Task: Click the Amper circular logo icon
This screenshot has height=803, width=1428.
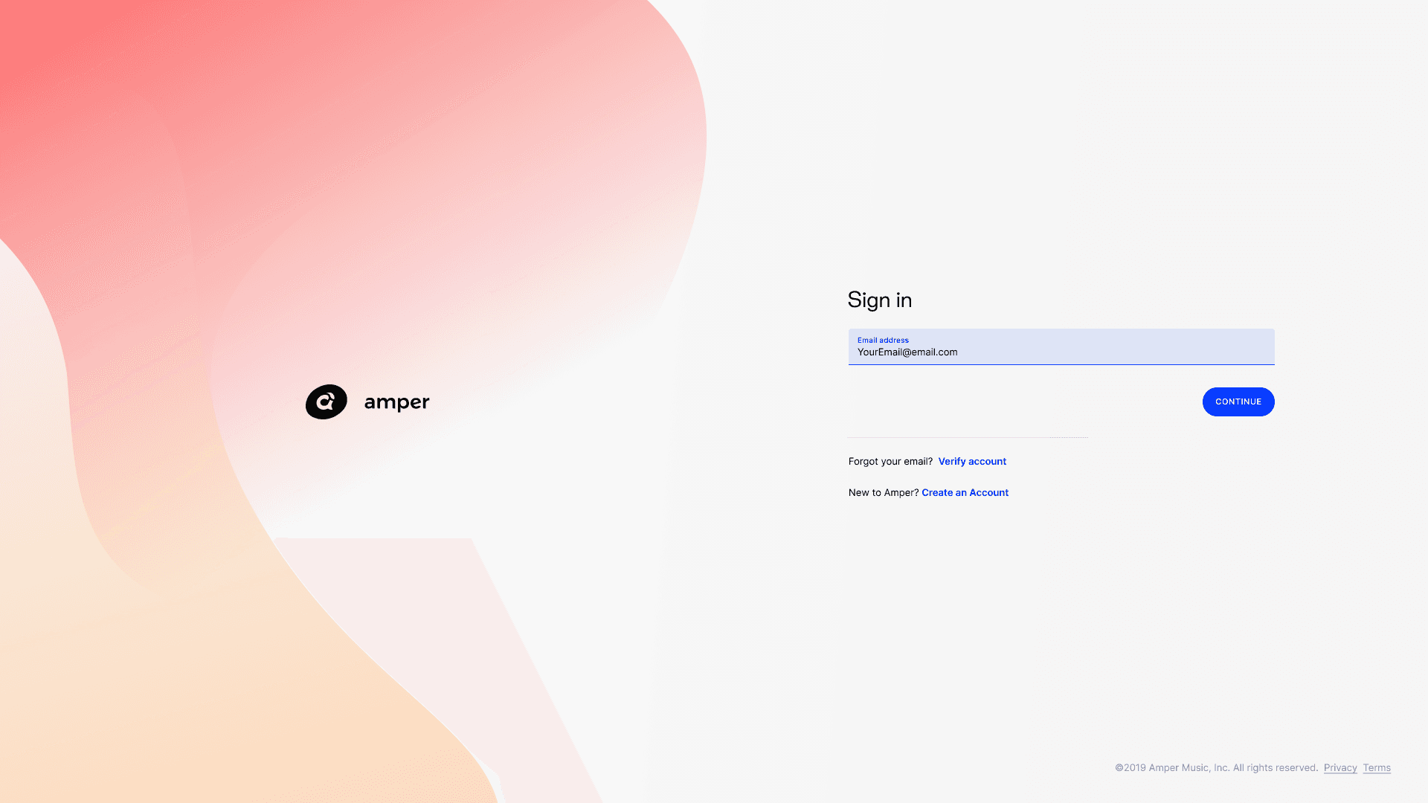Action: (x=326, y=401)
